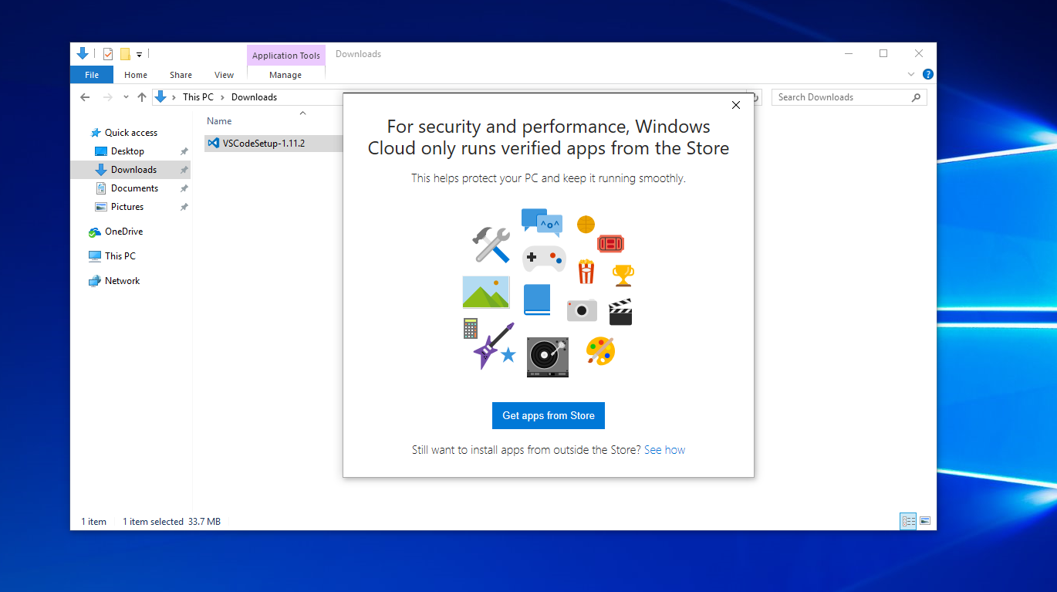
Task: Switch to the Home ribbon tab
Action: tap(136, 75)
